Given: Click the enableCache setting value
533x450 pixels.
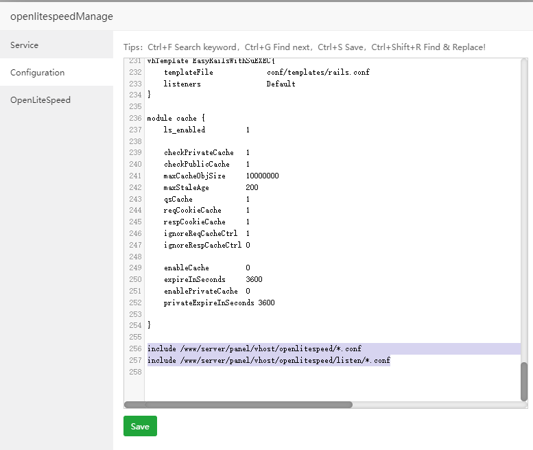Looking at the screenshot, I should tap(248, 268).
